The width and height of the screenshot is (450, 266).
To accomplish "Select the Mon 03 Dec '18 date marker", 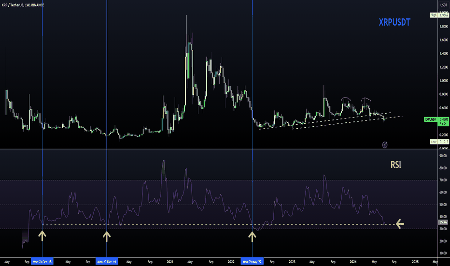I will pos(42,262).
